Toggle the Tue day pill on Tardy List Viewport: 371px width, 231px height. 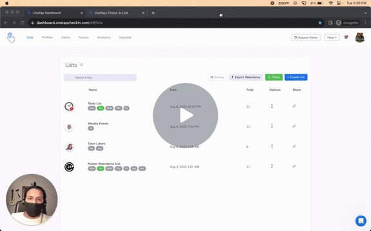[x=100, y=108]
